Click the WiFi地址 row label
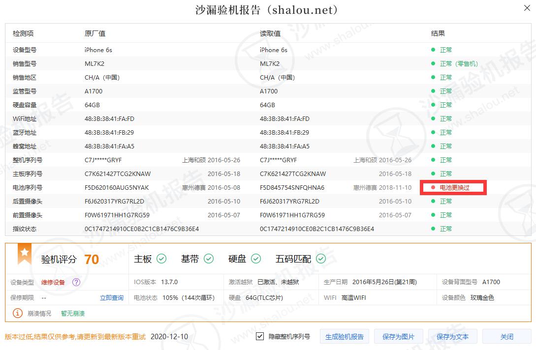 (25, 119)
